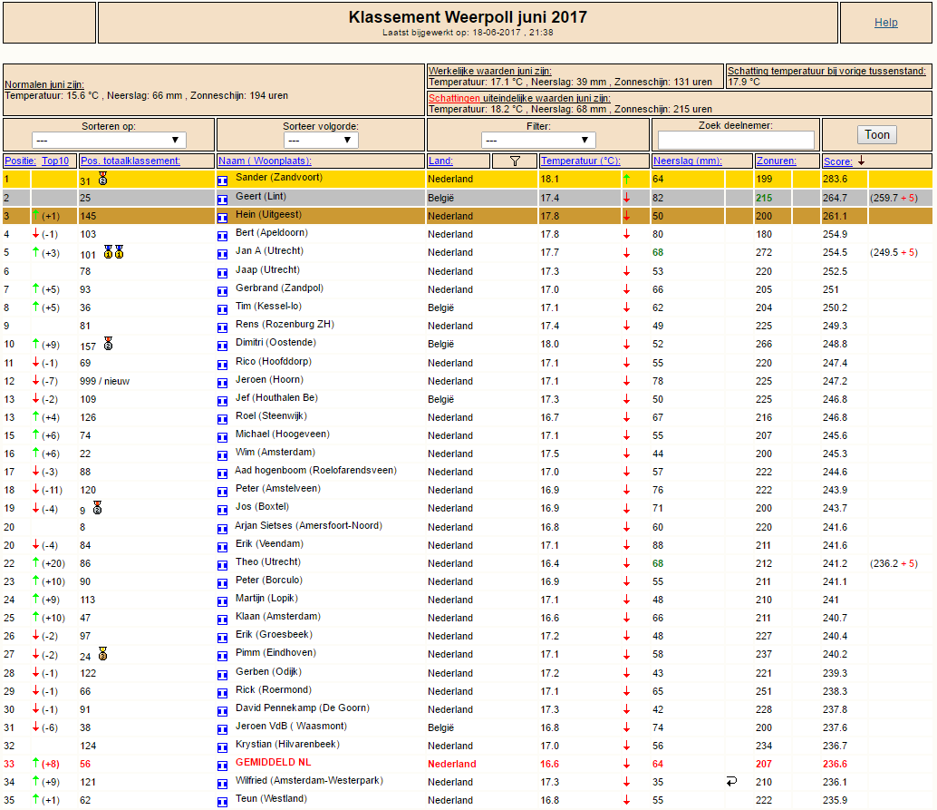Image resolution: width=937 pixels, height=810 pixels.
Task: Select name 'Teun (Westland)'
Action: (271, 798)
